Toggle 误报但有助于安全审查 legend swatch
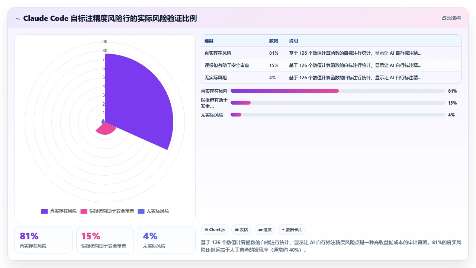The width and height of the screenshot is (476, 268). pos(84,211)
